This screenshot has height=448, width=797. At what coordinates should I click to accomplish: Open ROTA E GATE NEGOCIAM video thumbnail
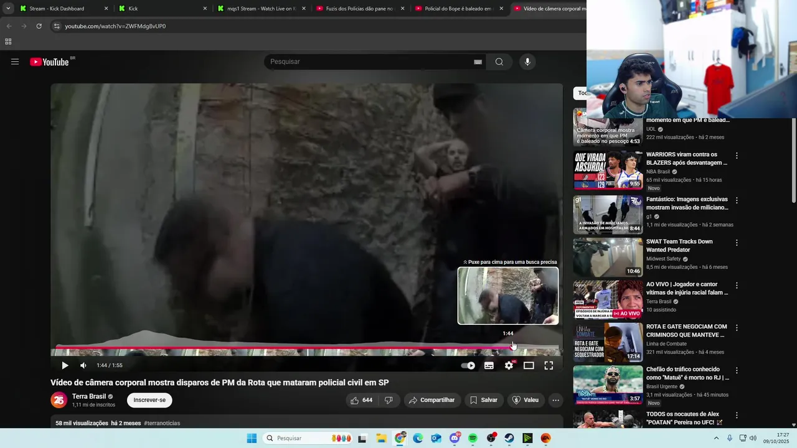pyautogui.click(x=608, y=342)
